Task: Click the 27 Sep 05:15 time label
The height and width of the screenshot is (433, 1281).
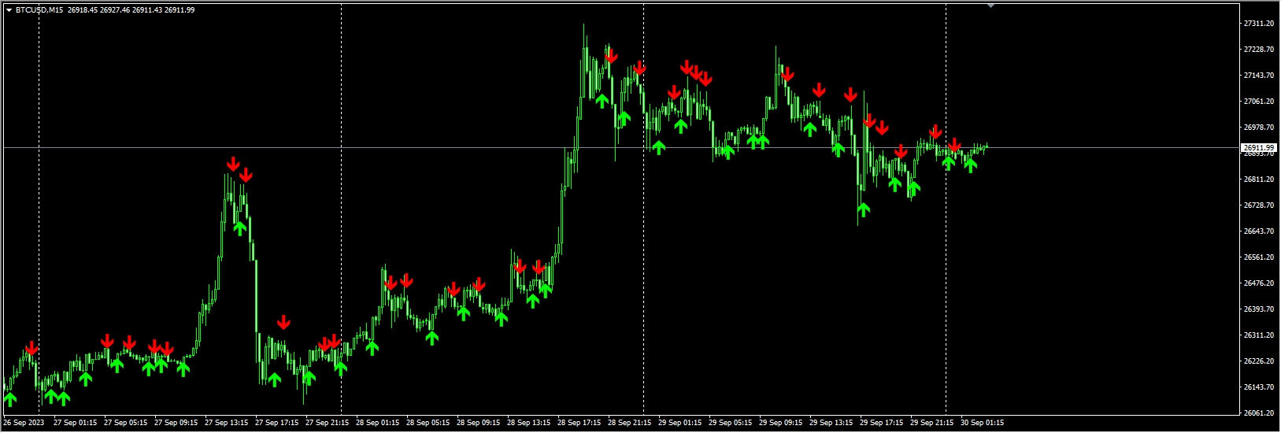Action: tap(126, 423)
